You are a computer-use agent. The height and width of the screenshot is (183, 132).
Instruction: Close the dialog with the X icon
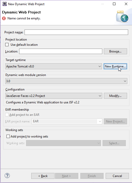click(126, 4)
